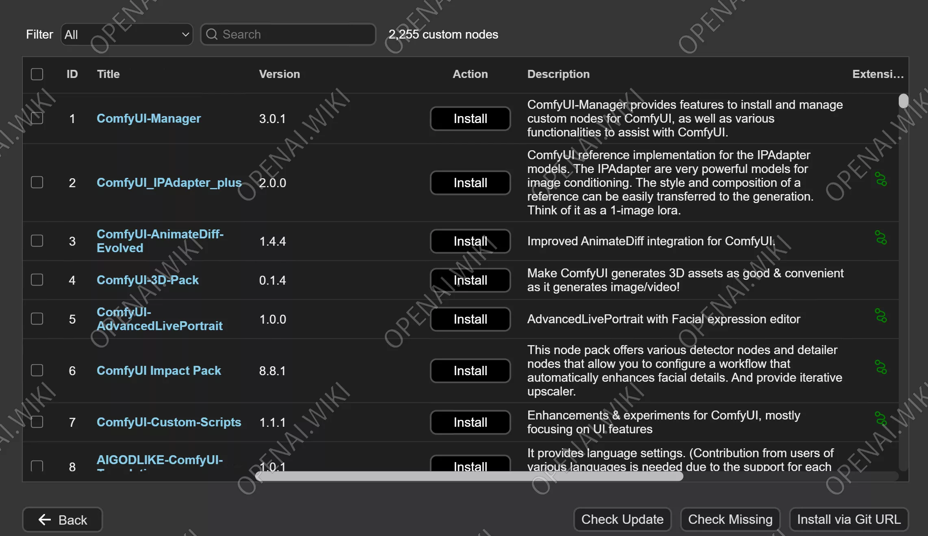Open the ComfyUI-3D-Pack title link

(147, 280)
